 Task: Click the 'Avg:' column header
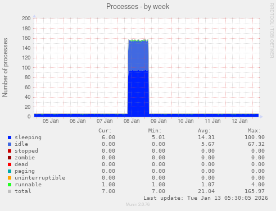tap(205, 131)
